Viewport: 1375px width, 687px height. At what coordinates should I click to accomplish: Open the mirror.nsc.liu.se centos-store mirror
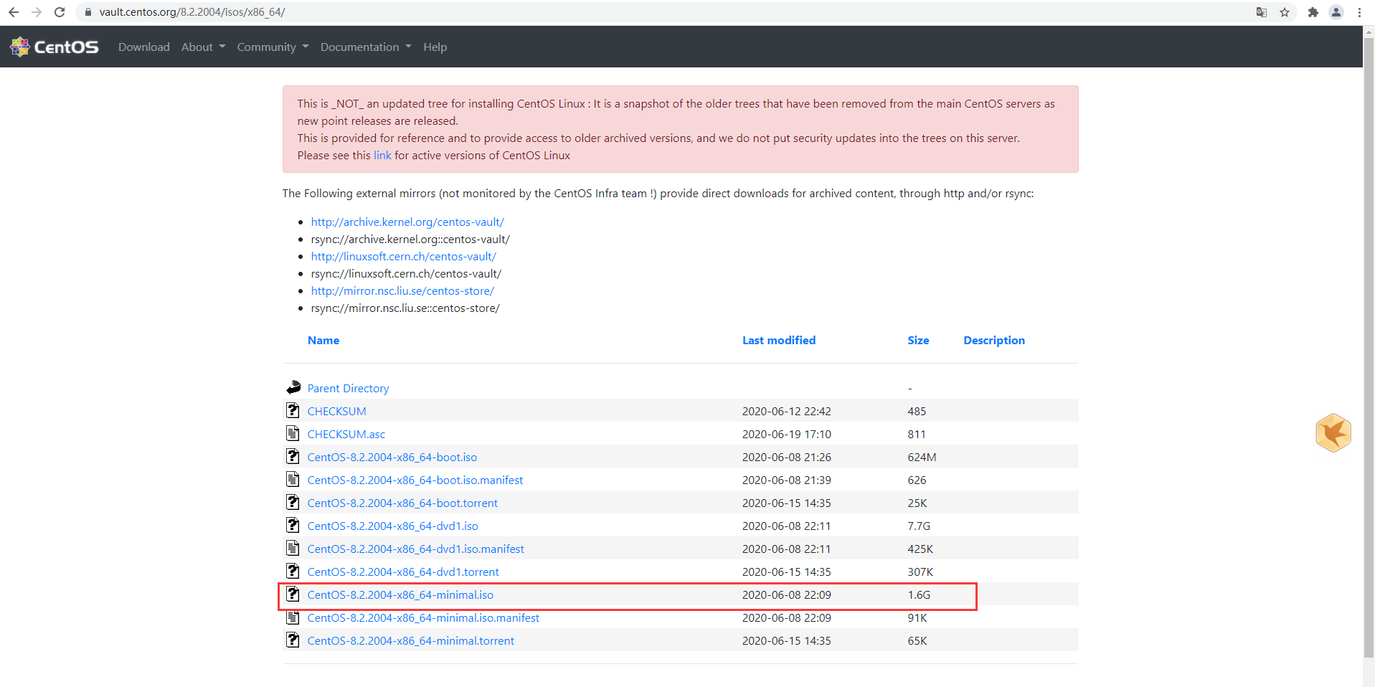point(402,290)
